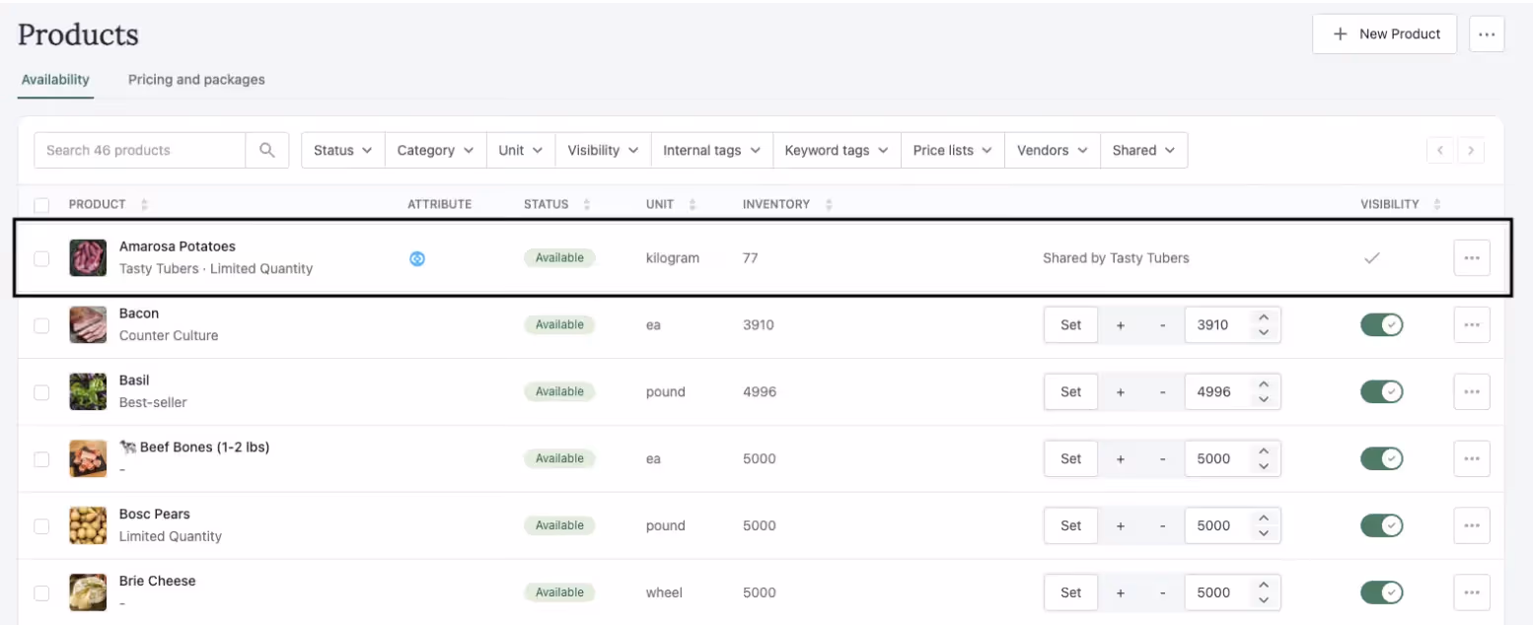The width and height of the screenshot is (1533, 625).
Task: Click Set in the Brie Cheese row
Action: pyautogui.click(x=1070, y=592)
